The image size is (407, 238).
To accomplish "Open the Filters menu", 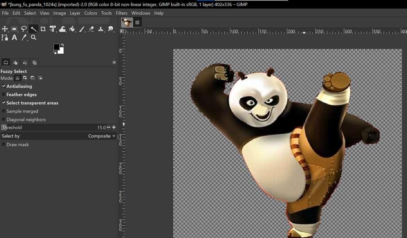I will pyautogui.click(x=122, y=13).
